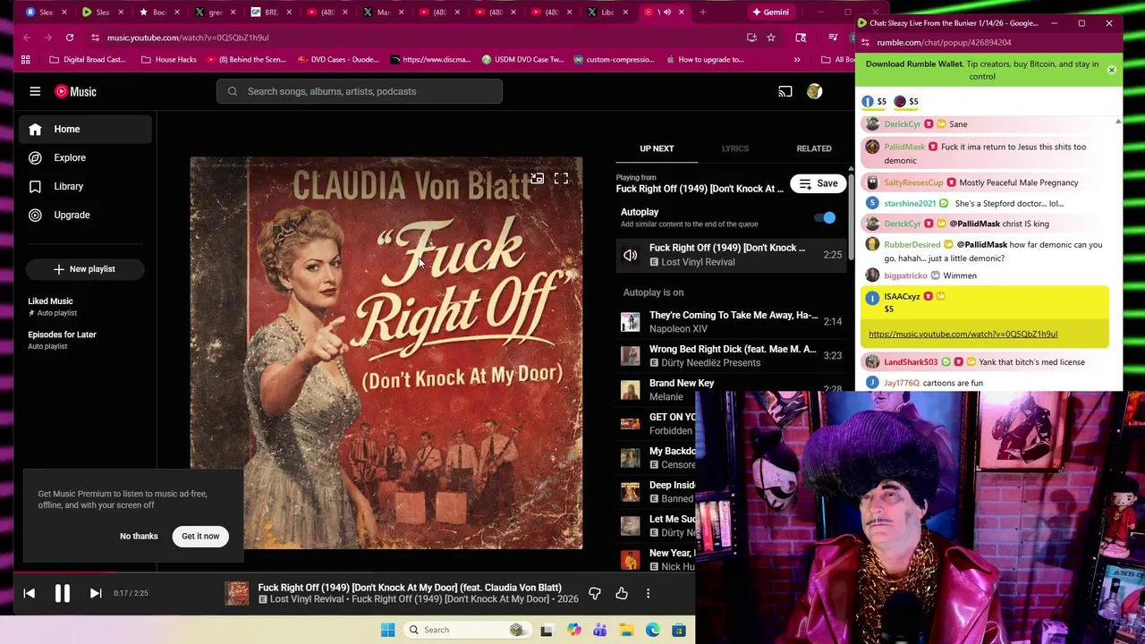Enter fullscreen on the album art

coord(561,179)
